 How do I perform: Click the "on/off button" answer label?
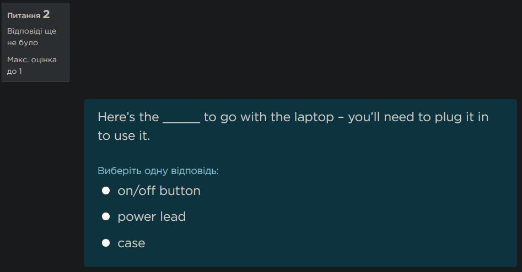(x=159, y=191)
